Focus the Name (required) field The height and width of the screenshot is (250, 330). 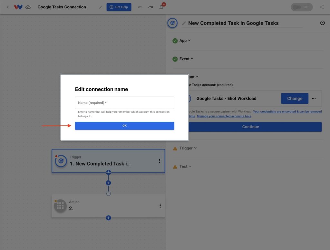125,103
